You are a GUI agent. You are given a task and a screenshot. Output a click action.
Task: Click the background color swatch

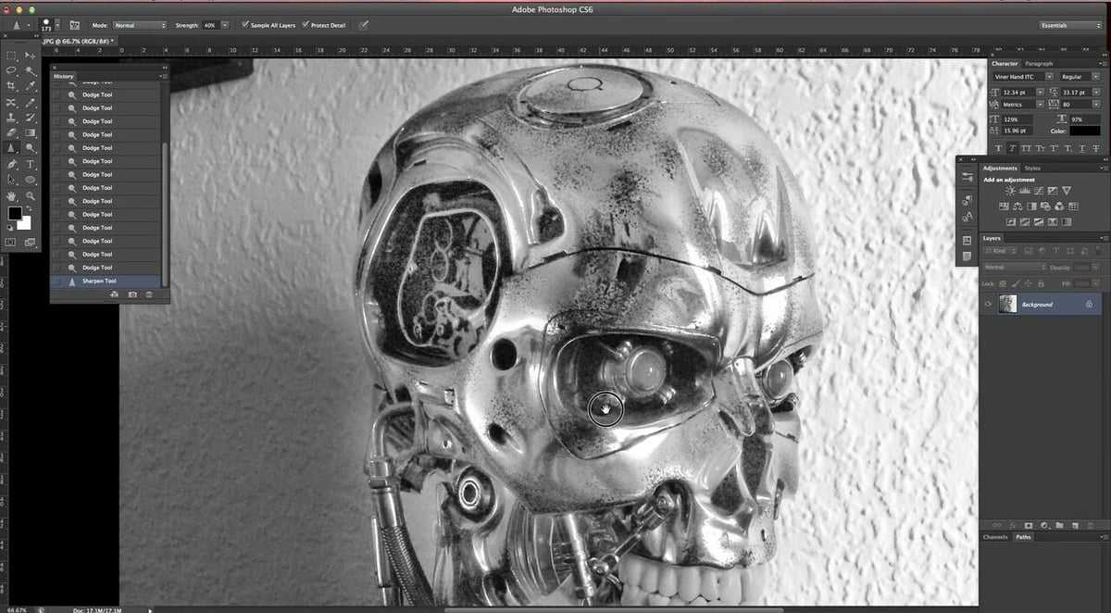click(x=26, y=223)
